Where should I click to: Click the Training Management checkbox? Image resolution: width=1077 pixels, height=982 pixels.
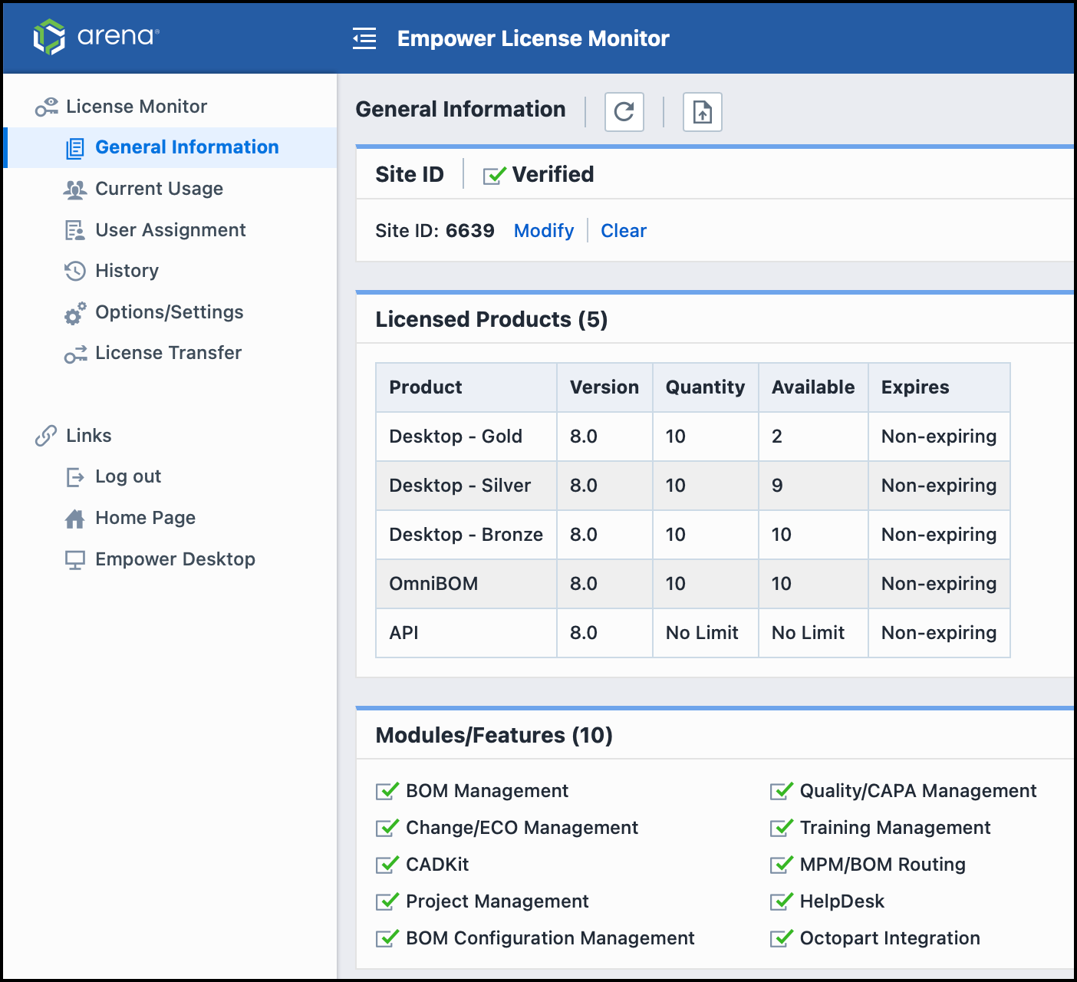tap(782, 828)
